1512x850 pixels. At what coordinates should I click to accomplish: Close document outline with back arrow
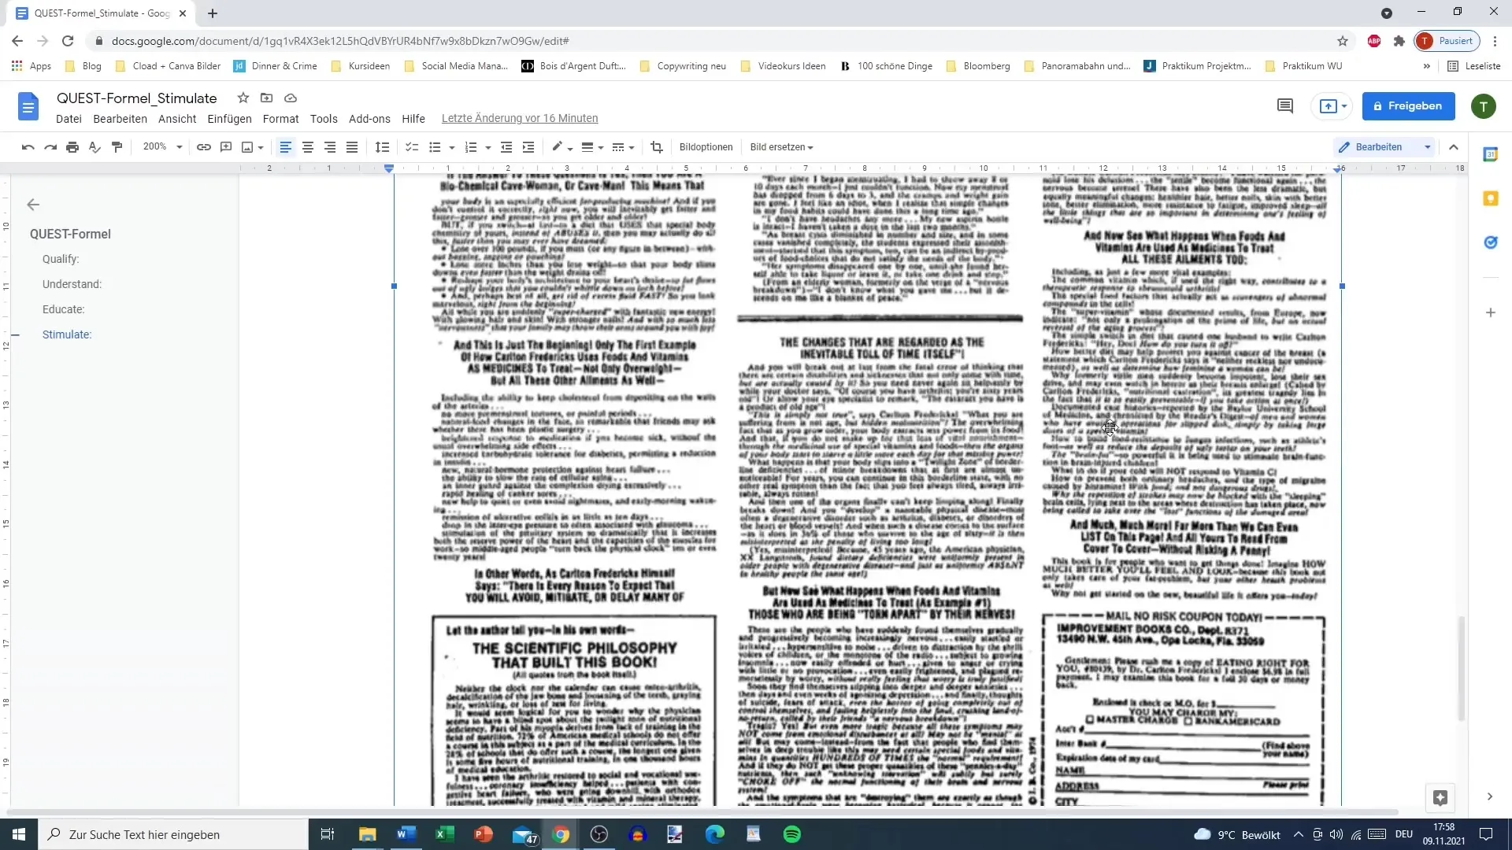point(33,205)
